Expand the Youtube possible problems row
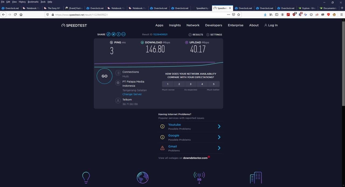Screen dimensions: 345x187 pos(191,127)
